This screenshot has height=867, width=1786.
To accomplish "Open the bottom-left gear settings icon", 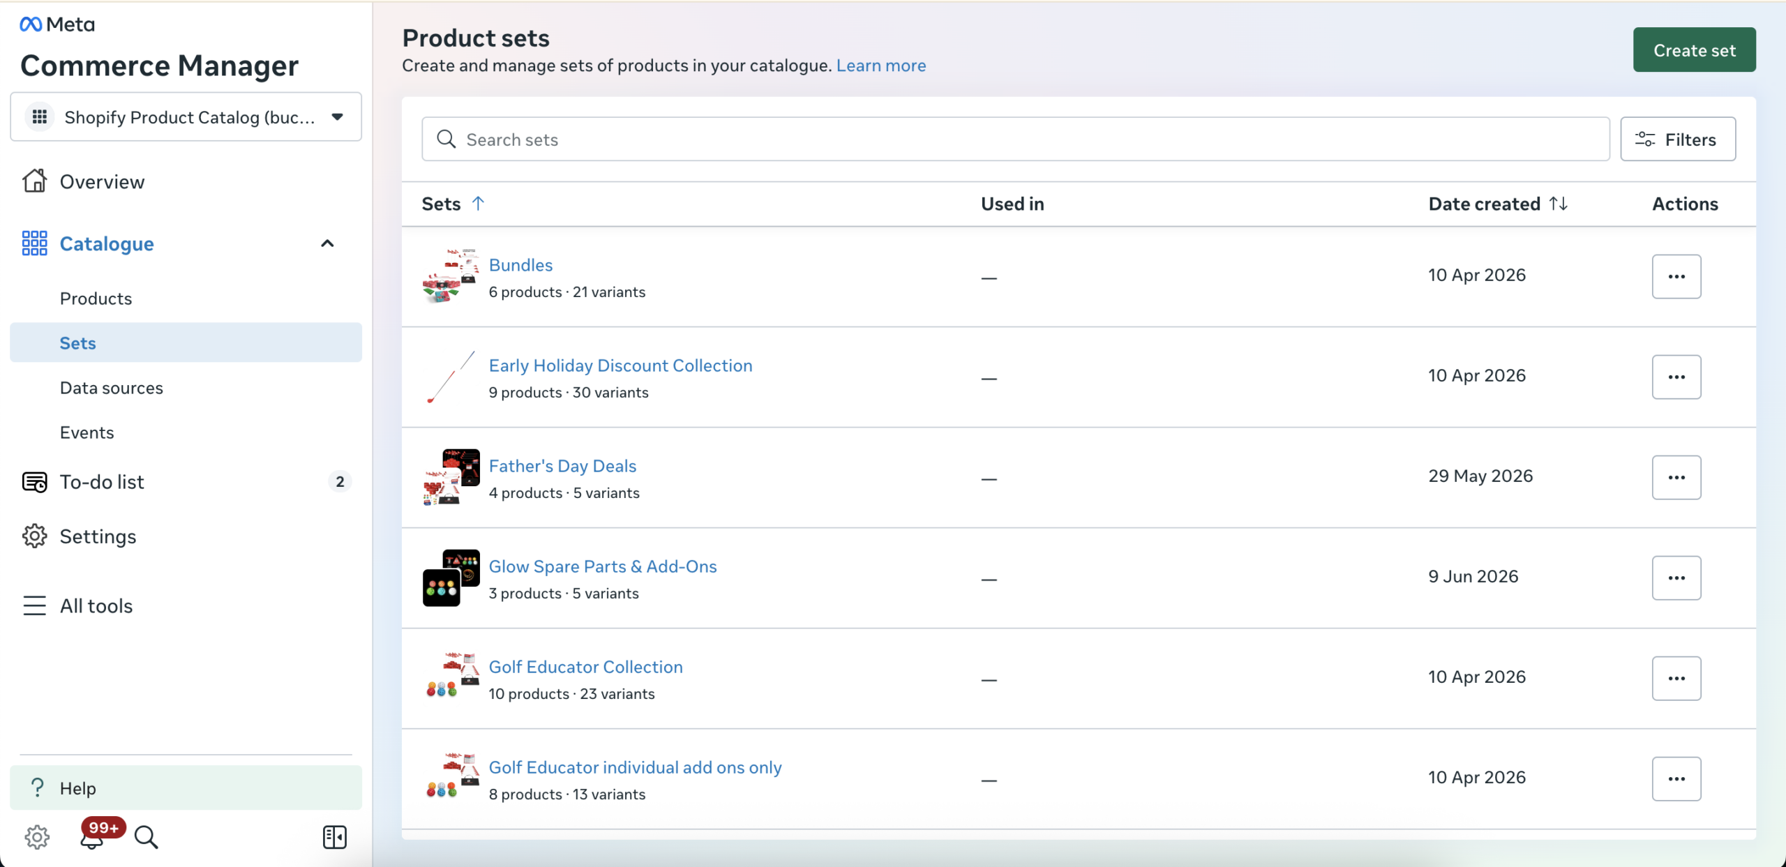I will tap(37, 837).
